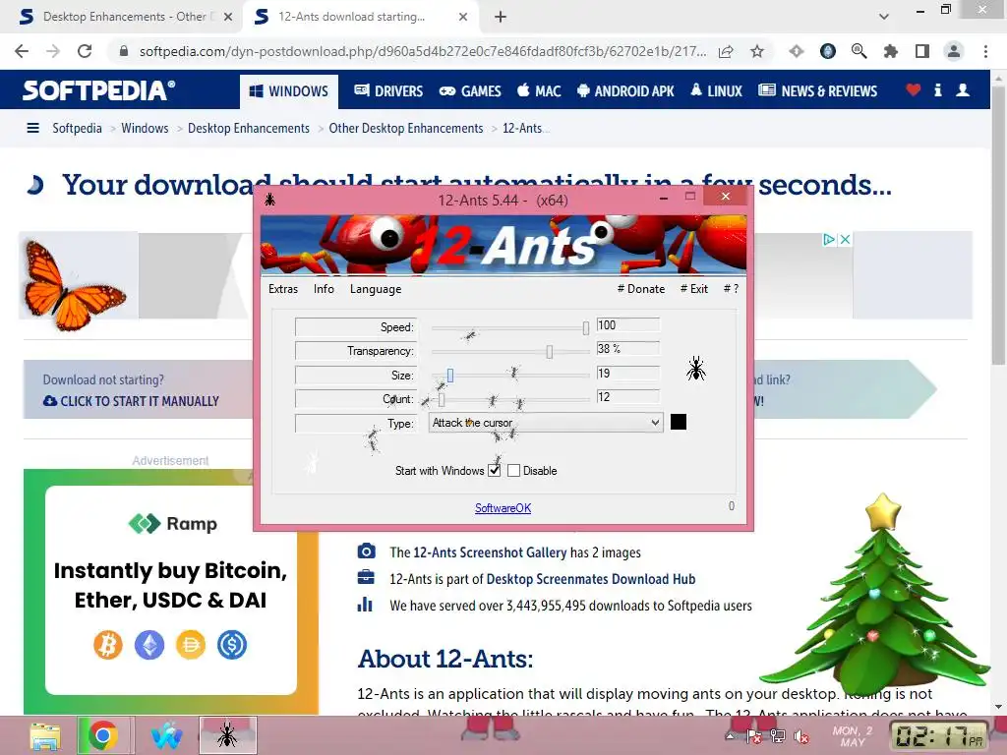Click the Size value field showing 19
This screenshot has width=1007, height=755.
627,373
